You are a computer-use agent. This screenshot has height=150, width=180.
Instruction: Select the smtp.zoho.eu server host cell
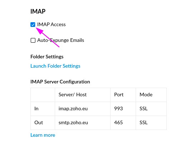[83, 123]
